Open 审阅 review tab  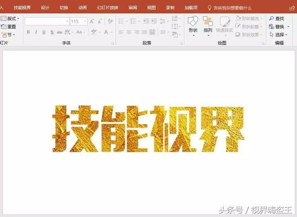133,8
